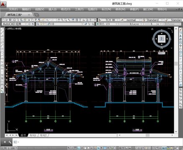This screenshot has height=150, width=183.
Task: Click the Cut scissors icon in the toolbar
Action: pyautogui.click(x=29, y=20)
